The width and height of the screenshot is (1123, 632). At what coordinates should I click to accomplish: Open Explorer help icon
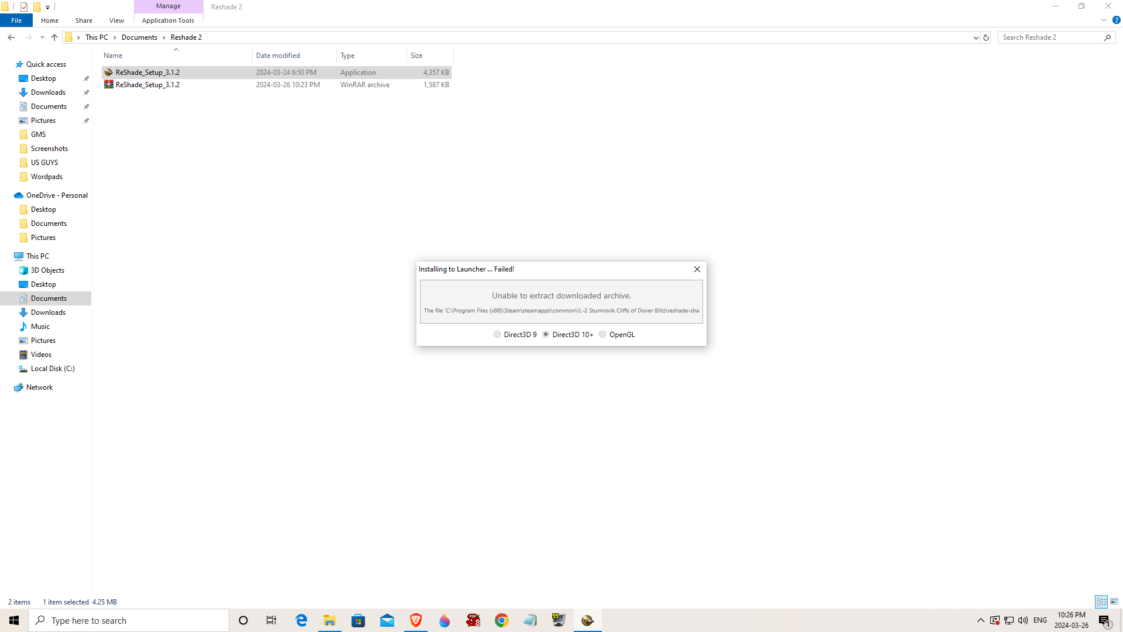click(x=1116, y=20)
